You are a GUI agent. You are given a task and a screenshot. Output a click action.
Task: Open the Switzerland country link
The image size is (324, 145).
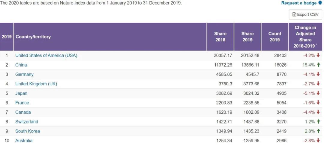tap(27, 122)
